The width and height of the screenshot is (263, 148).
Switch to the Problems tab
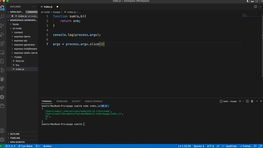(x=62, y=101)
